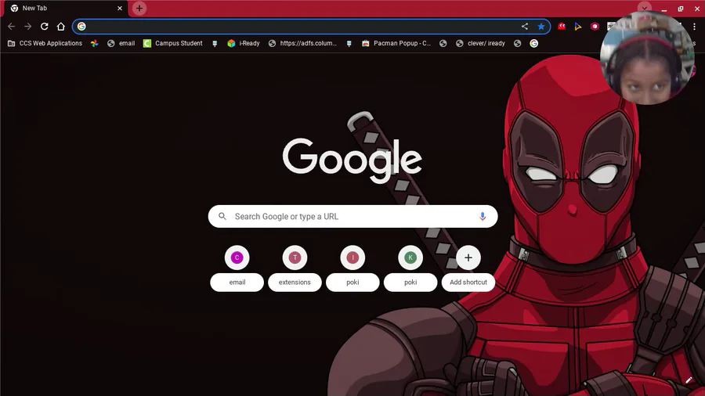Close the New Tab tab

click(120, 8)
